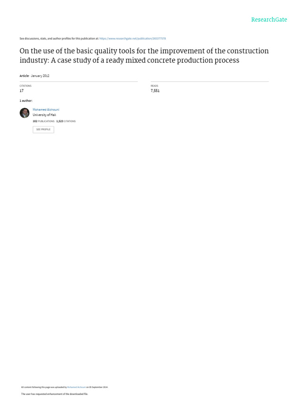Click the '1 author:' label
The height and width of the screenshot is (403, 302).
26,101
